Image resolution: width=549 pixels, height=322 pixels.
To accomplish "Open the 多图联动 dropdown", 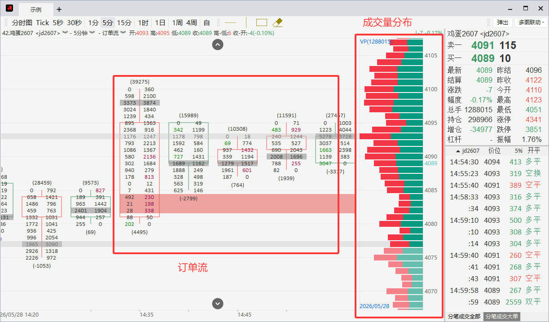I will click(x=531, y=22).
